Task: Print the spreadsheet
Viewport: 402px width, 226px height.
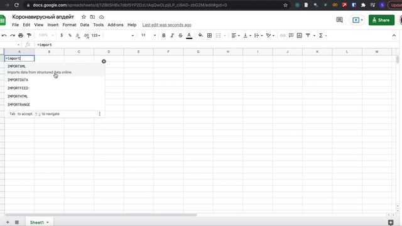Action: pos(21,35)
